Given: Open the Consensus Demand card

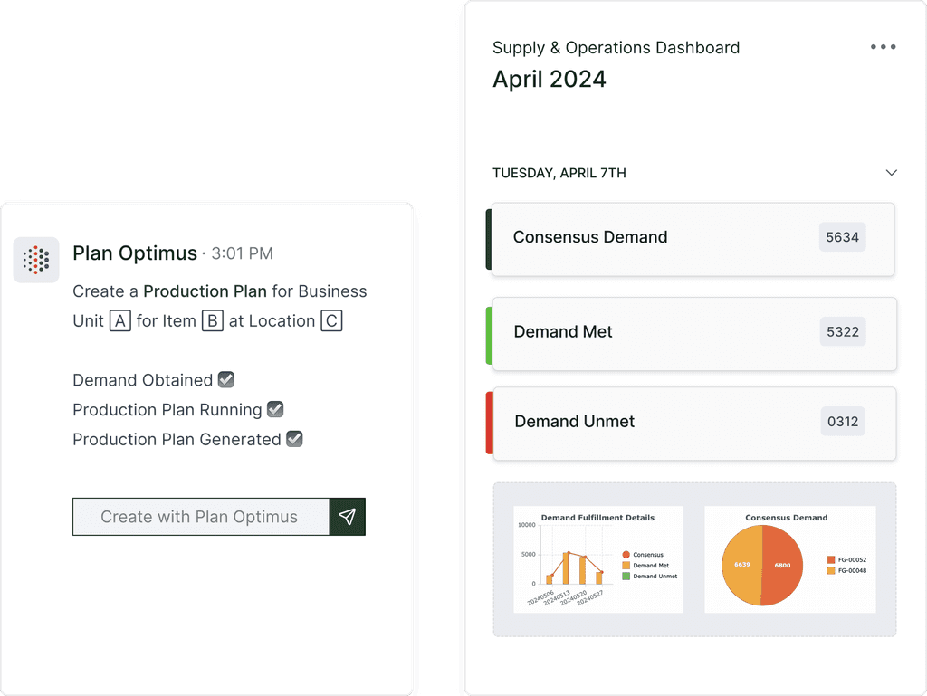Looking at the screenshot, I should [x=693, y=239].
